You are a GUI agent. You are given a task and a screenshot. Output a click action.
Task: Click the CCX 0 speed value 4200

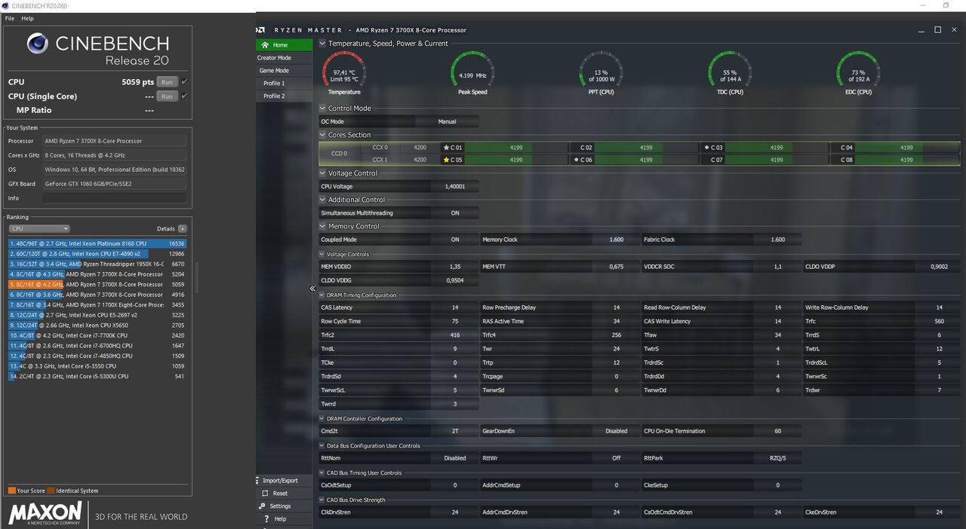tap(420, 148)
